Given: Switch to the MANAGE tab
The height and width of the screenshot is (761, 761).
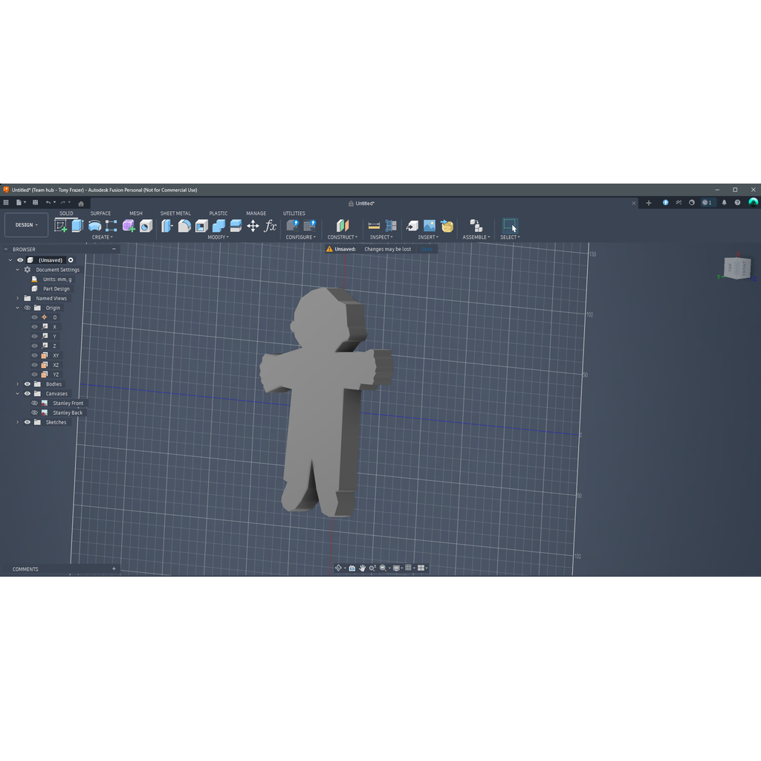Looking at the screenshot, I should [x=256, y=213].
